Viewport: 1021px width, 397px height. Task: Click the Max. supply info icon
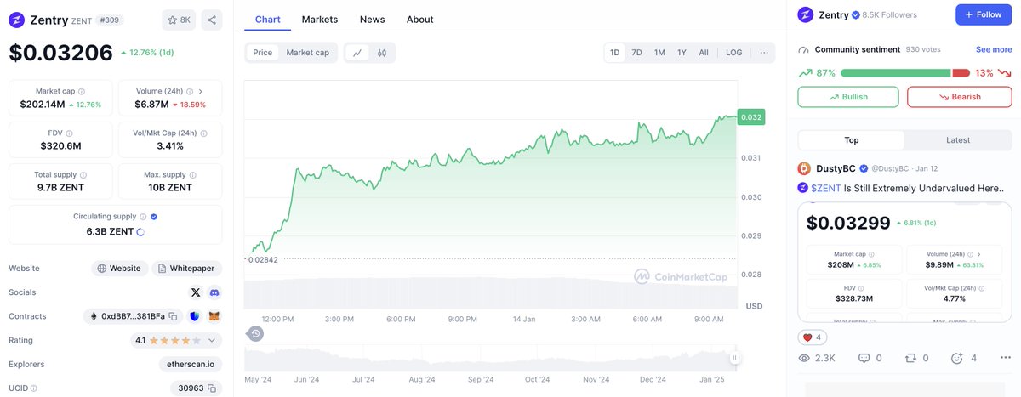194,174
